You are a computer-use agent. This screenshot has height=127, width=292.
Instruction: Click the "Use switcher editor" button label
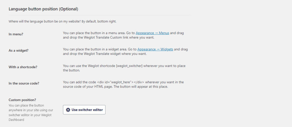pyautogui.click(x=87, y=110)
